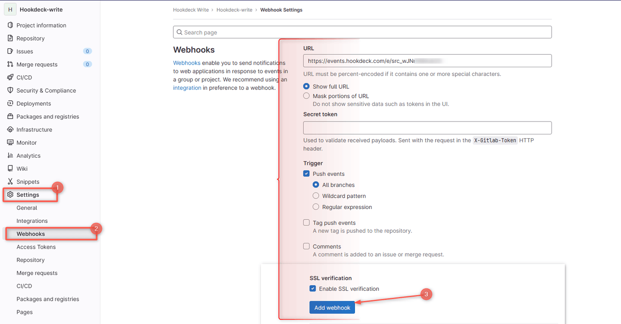Open the Webhooks settings page

pyautogui.click(x=31, y=234)
